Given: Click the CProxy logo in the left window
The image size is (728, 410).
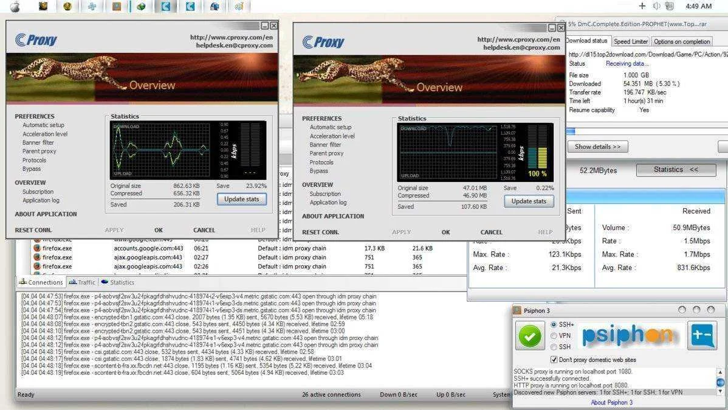Looking at the screenshot, I should 36,40.
